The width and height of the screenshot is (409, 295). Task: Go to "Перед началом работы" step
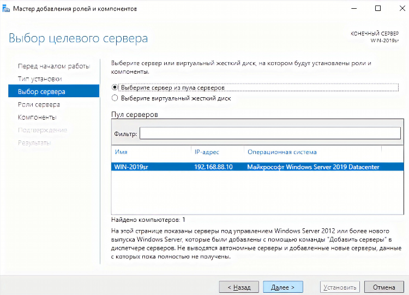54,66
